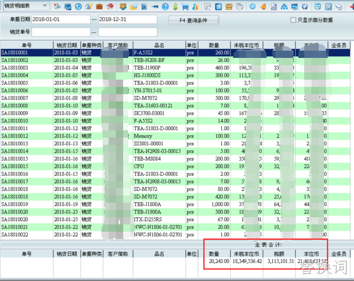
Task: Select the row SA18010001
Action: point(175,52)
